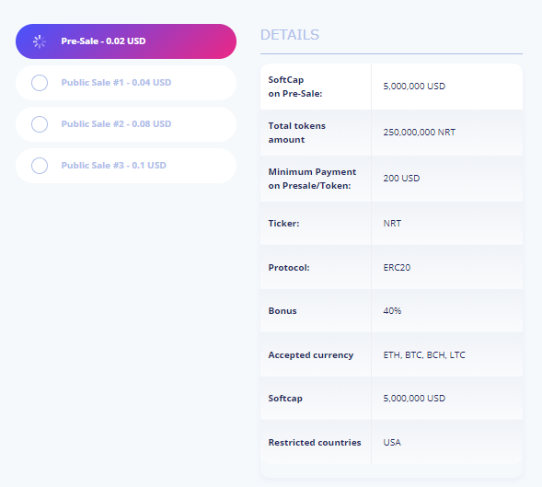Click the Softcap 5,000,000 USD bottom value
The image size is (542, 487).
(x=414, y=398)
